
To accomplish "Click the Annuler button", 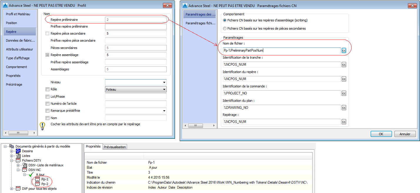I will 405,134.
